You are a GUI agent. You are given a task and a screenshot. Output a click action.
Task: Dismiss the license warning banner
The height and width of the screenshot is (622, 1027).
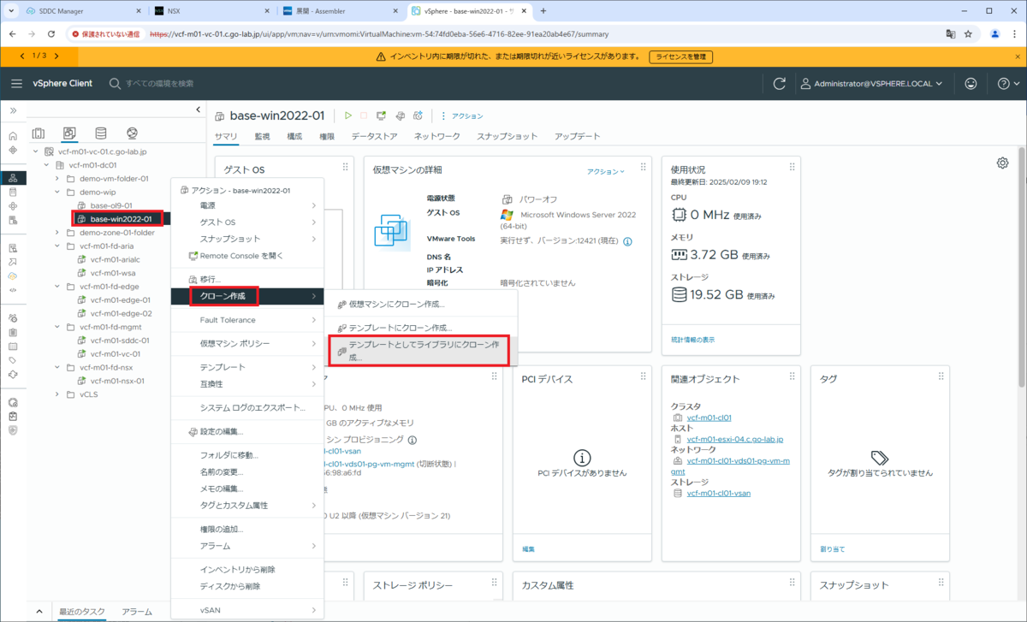(1017, 56)
